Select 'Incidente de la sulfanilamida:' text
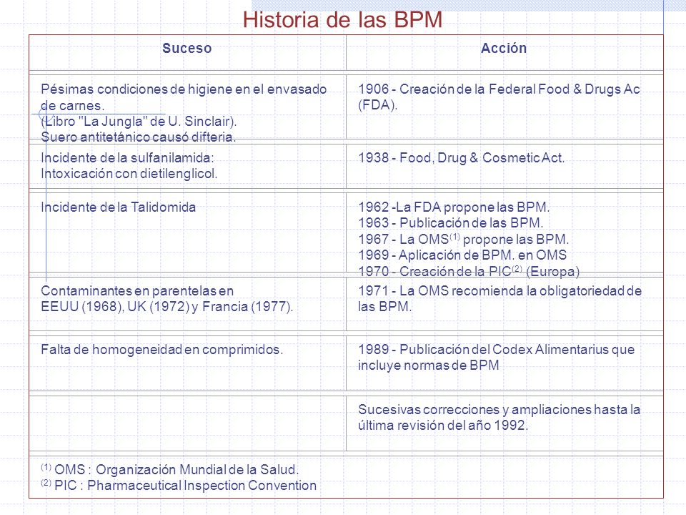Screen dimensions: 686x515 [x=127, y=157]
